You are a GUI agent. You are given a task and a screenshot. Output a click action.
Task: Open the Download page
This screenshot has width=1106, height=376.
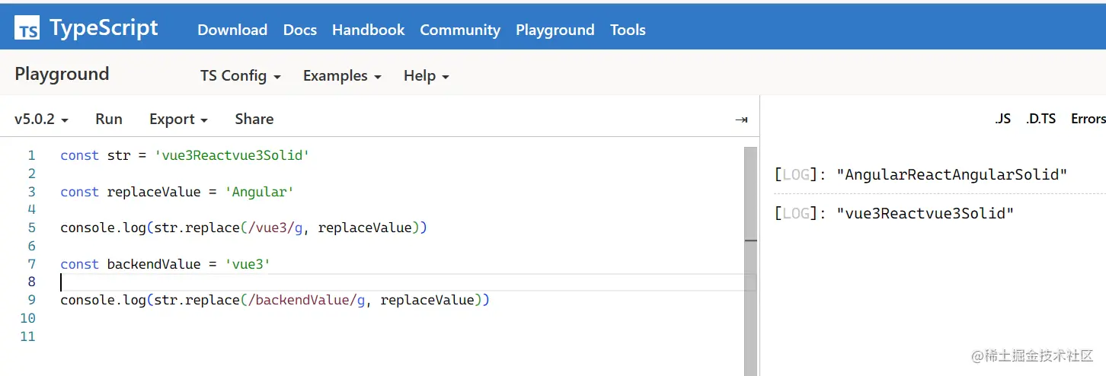pos(232,30)
